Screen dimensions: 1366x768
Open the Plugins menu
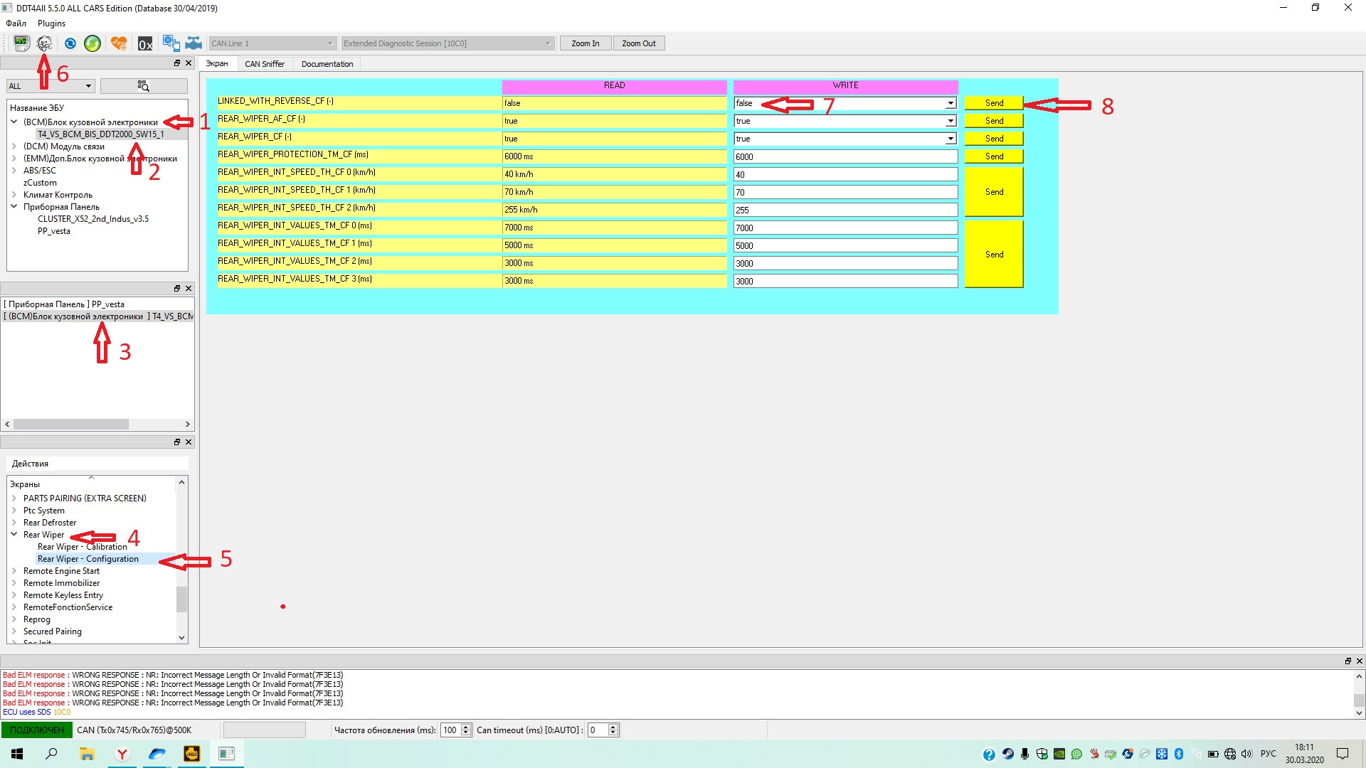(x=51, y=23)
